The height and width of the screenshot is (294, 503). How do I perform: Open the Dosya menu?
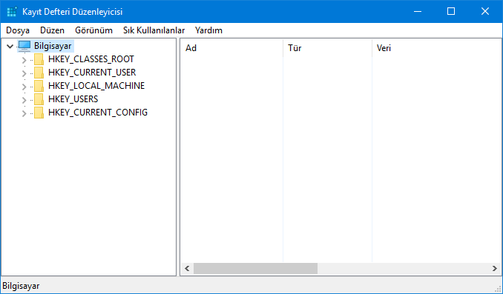(x=18, y=30)
